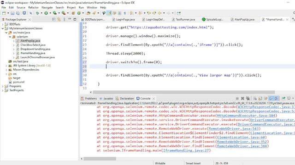Open Display Selected Console dropdown
Viewport: 295px width, 165px height.
click(293, 98)
